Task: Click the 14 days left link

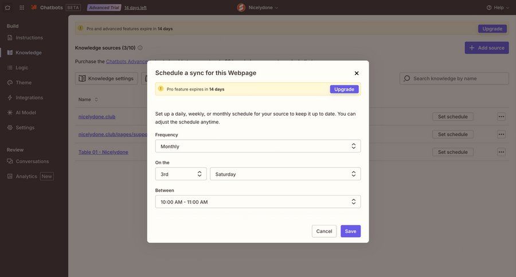Action: (x=135, y=7)
